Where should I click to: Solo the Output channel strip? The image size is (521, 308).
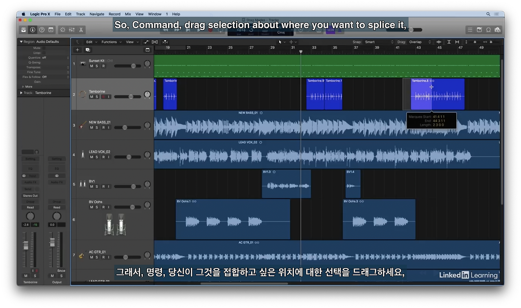coord(61,276)
